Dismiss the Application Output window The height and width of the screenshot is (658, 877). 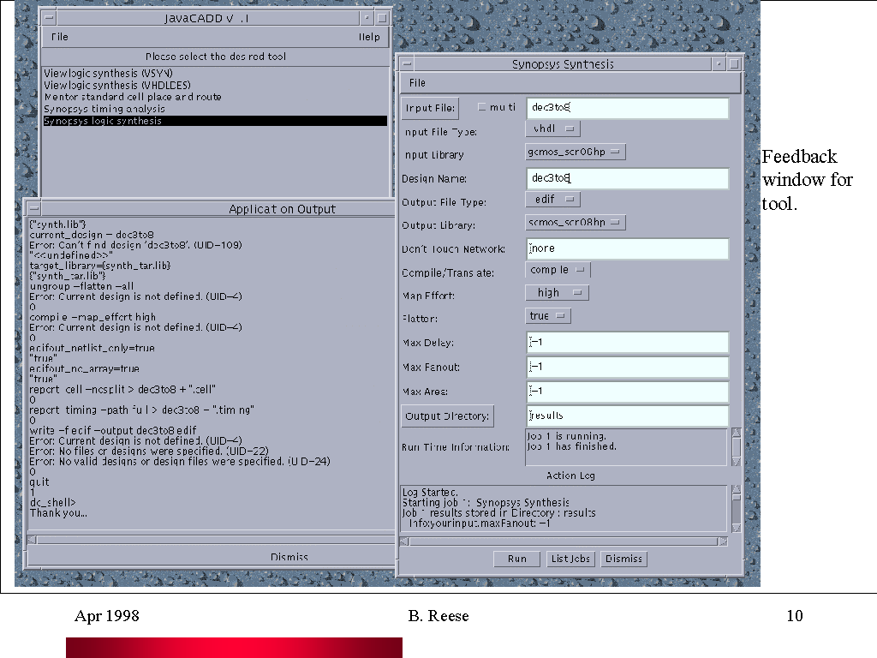click(289, 557)
